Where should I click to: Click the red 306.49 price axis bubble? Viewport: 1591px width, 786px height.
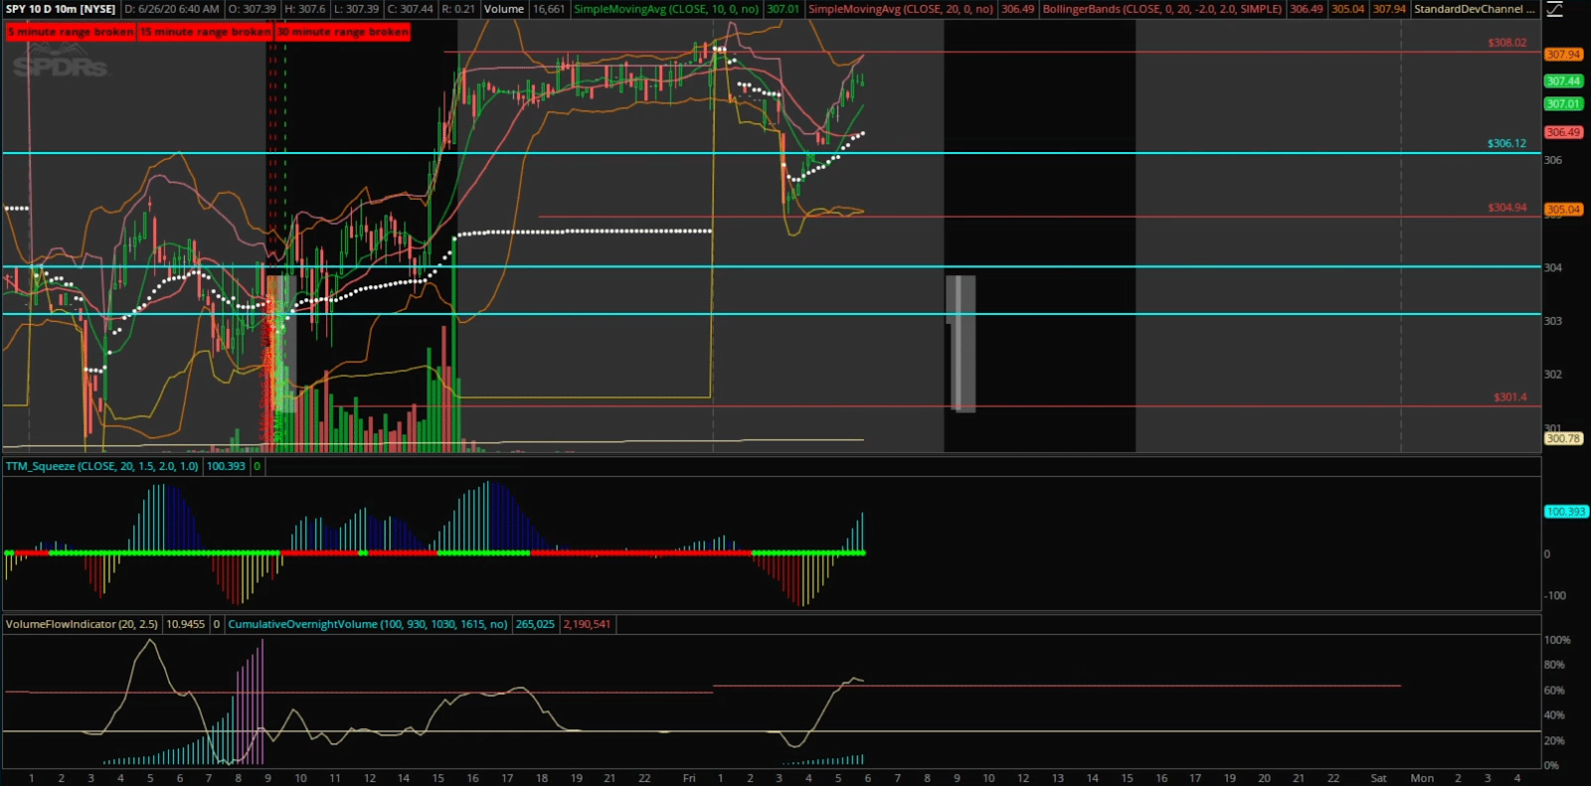[1563, 132]
